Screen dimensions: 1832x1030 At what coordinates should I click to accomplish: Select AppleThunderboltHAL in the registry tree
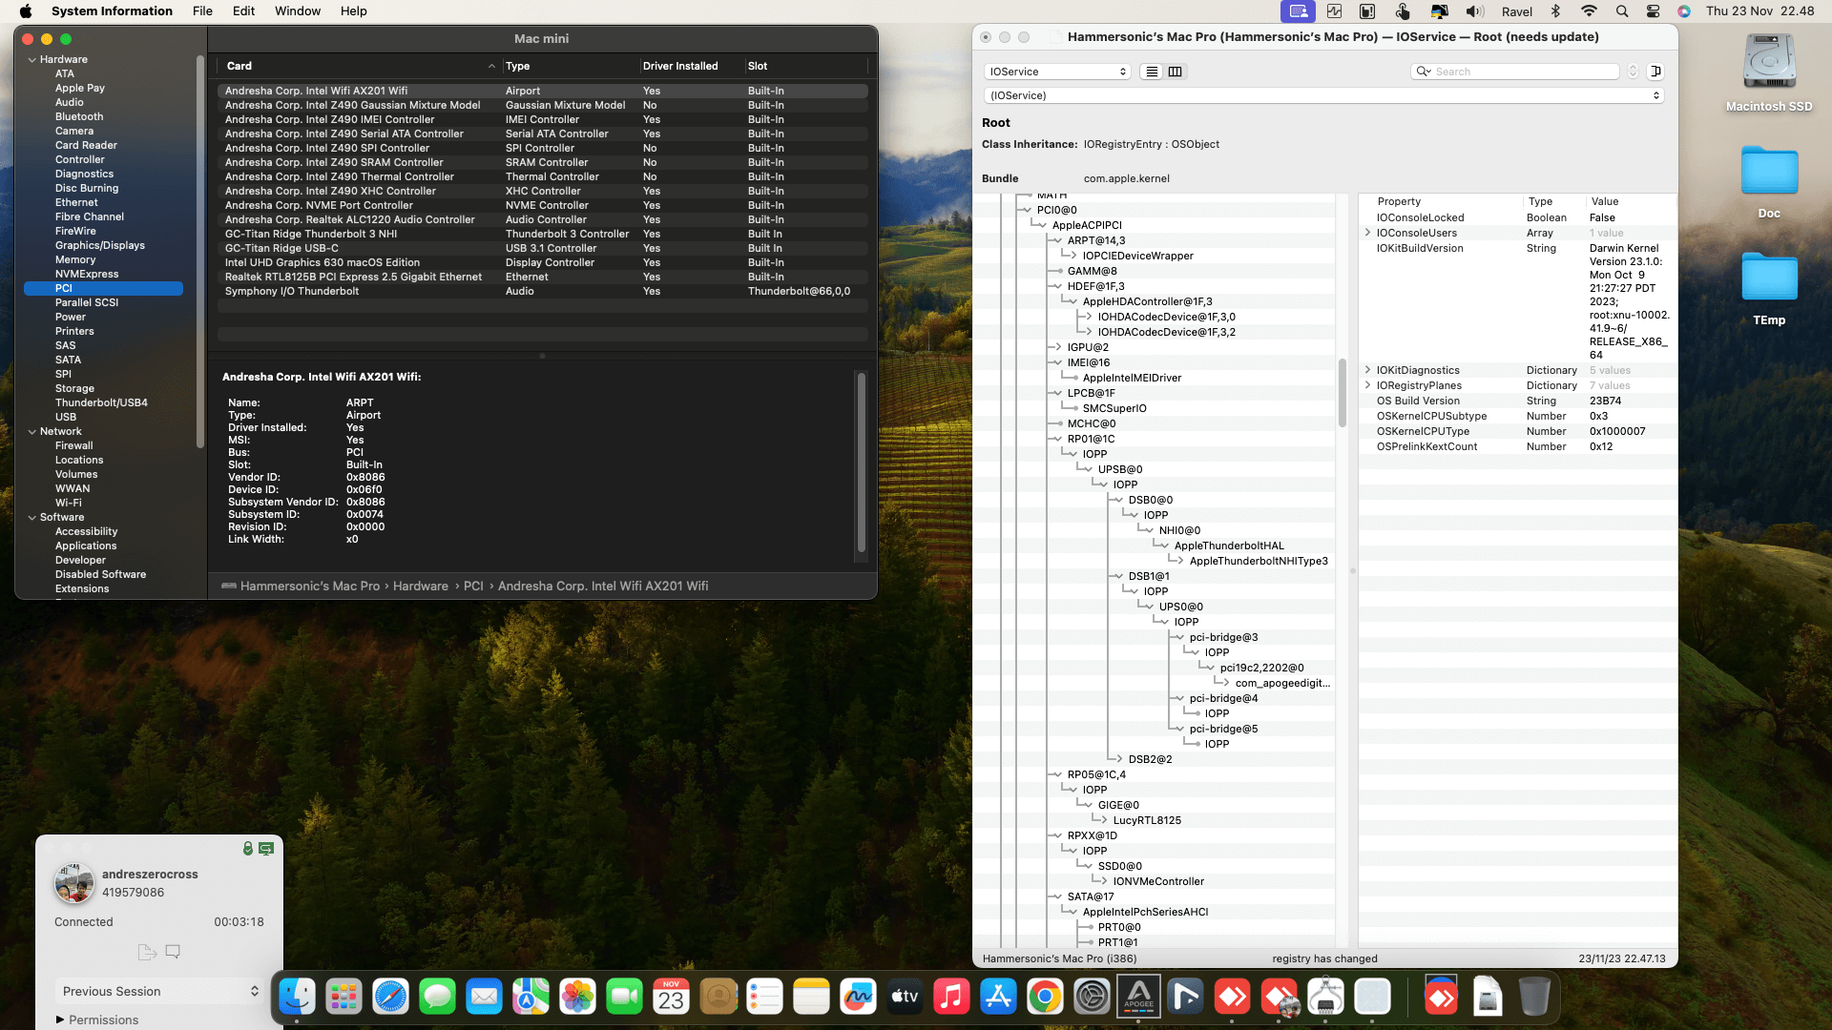coord(1229,546)
